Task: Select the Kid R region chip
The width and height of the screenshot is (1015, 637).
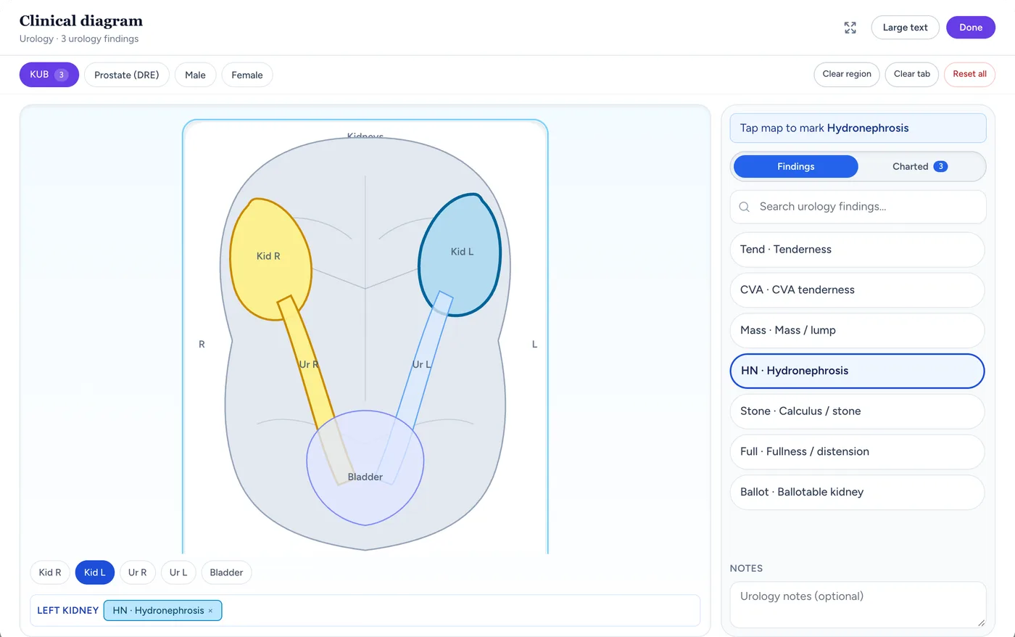Action: [x=50, y=572]
